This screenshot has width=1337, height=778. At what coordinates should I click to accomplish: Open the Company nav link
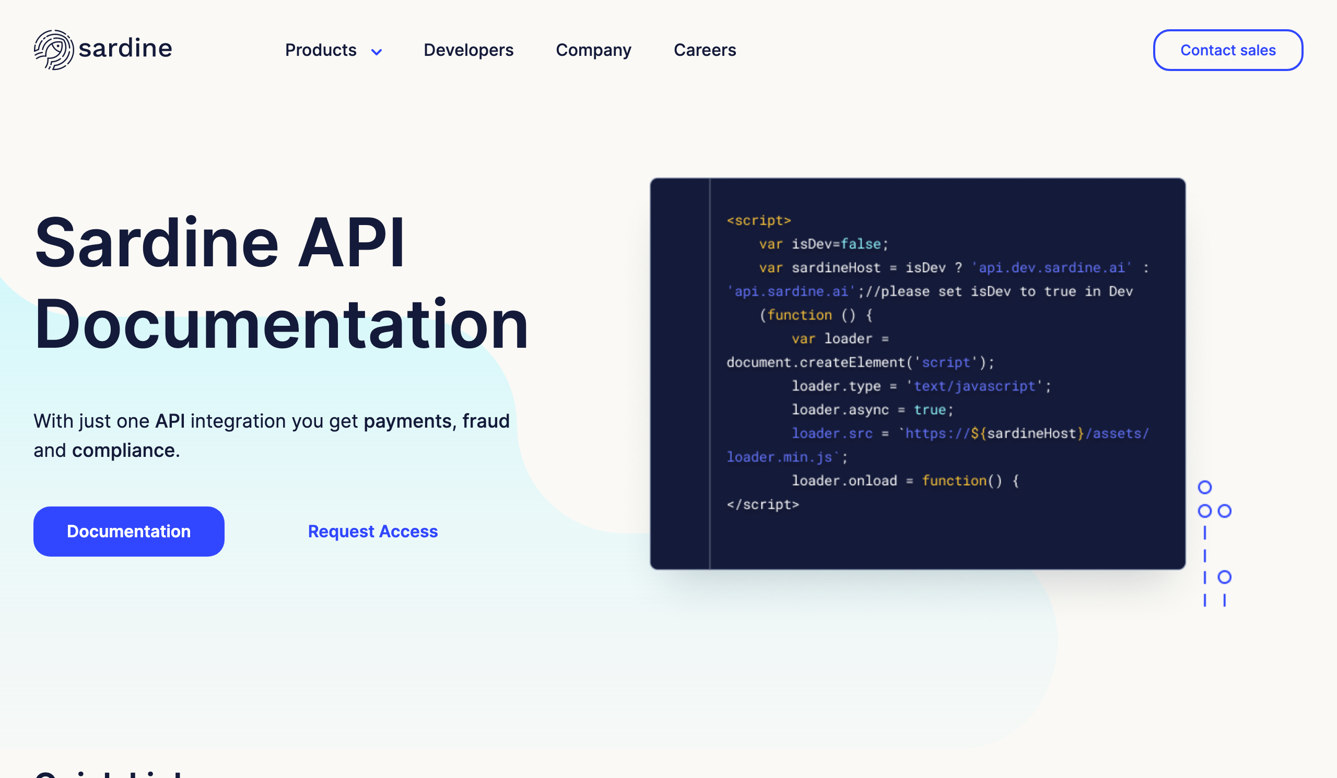(x=593, y=50)
